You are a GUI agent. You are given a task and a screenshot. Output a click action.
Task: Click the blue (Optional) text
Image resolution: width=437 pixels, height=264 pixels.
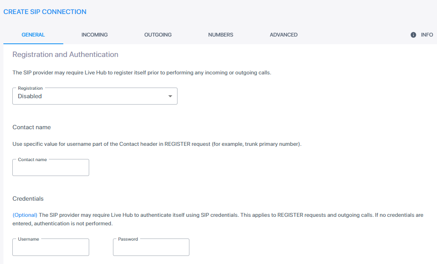[x=25, y=215]
